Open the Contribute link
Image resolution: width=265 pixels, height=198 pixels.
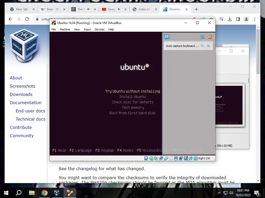point(21,127)
